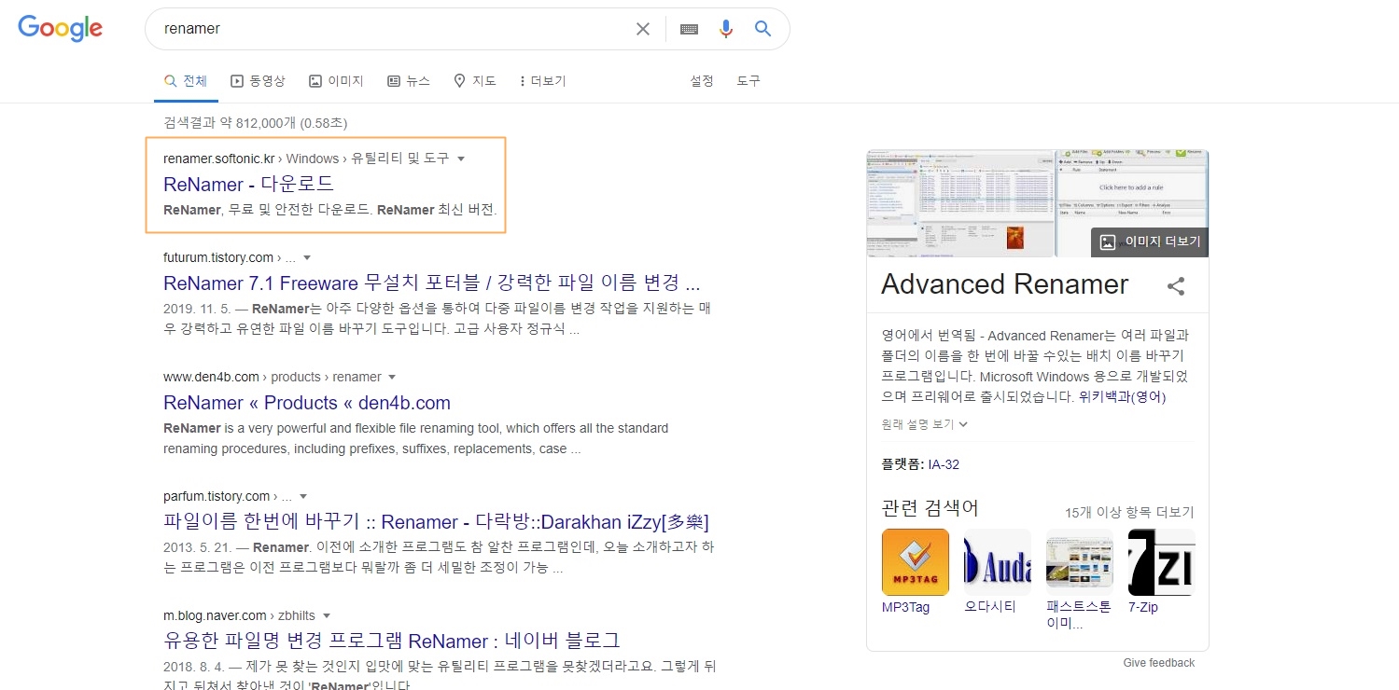Expand the arrow next to www.den4b.com URL
Screen dimensions: 1399x690
(392, 377)
